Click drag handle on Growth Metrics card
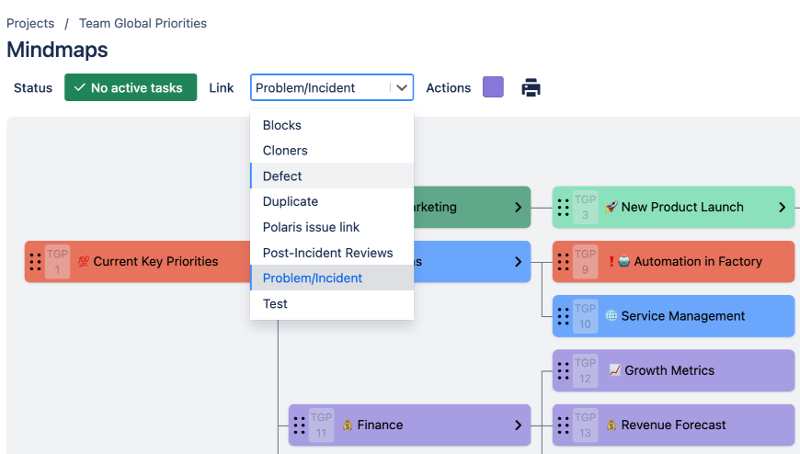The width and height of the screenshot is (800, 454). tap(564, 371)
